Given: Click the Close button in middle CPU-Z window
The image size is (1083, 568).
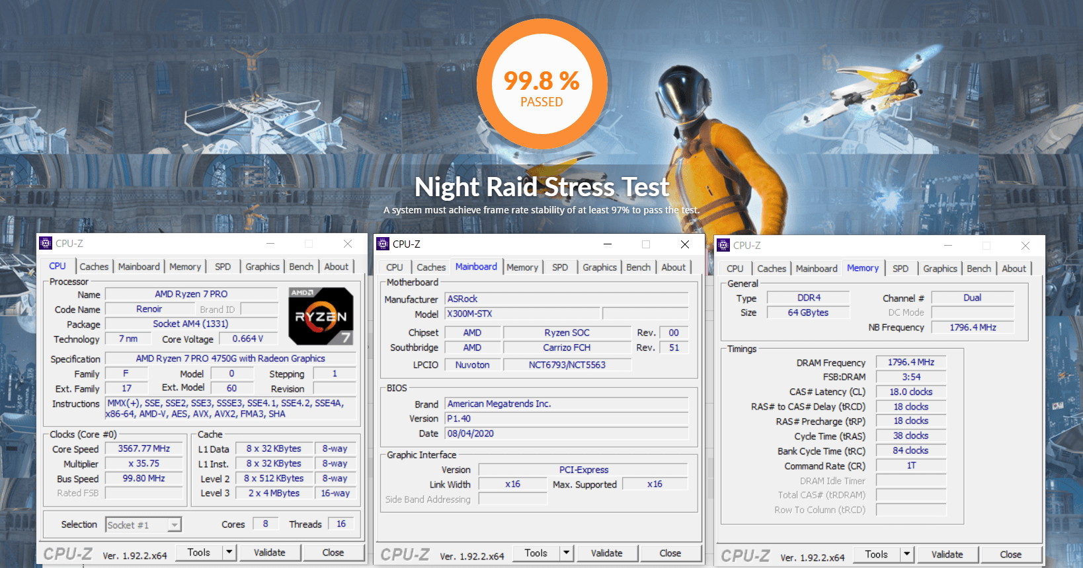Looking at the screenshot, I should click(x=670, y=553).
